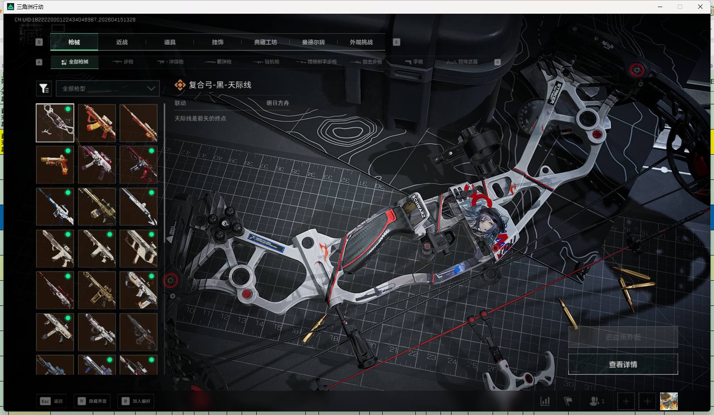Select the 外观挑战 tab
Image resolution: width=714 pixels, height=415 pixels.
pyautogui.click(x=361, y=42)
